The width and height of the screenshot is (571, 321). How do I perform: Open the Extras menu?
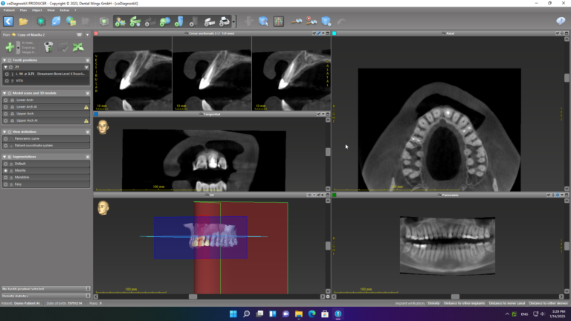click(x=65, y=11)
